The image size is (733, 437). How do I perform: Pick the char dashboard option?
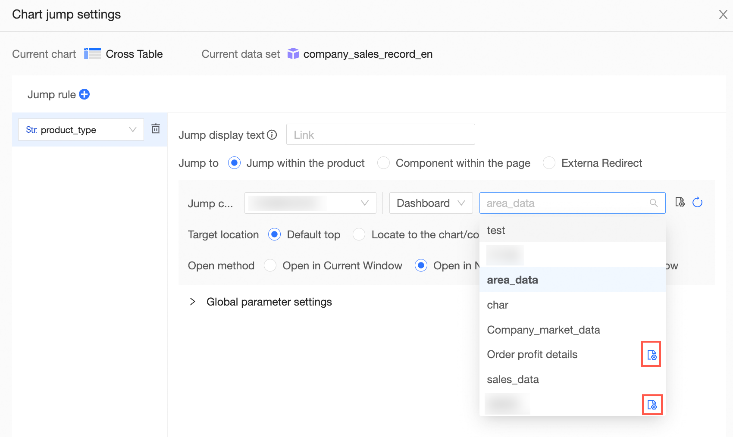coord(498,305)
